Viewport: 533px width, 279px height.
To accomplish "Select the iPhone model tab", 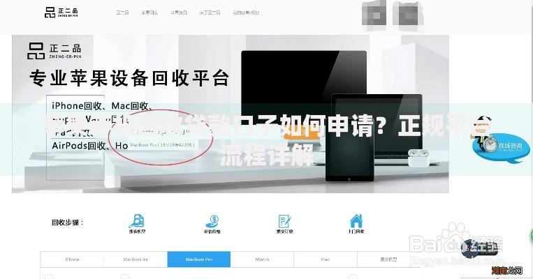I will coord(72,259).
